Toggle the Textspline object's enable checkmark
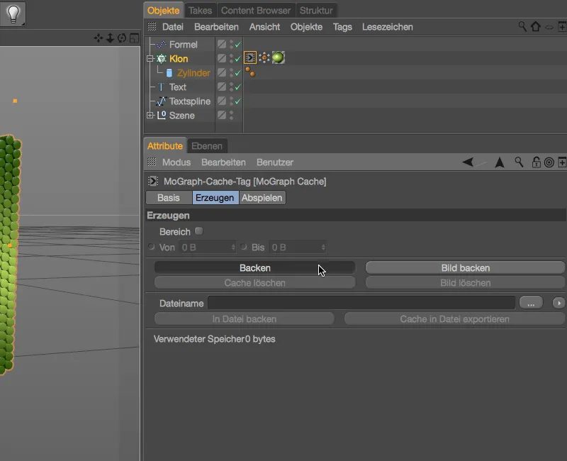 (x=237, y=101)
